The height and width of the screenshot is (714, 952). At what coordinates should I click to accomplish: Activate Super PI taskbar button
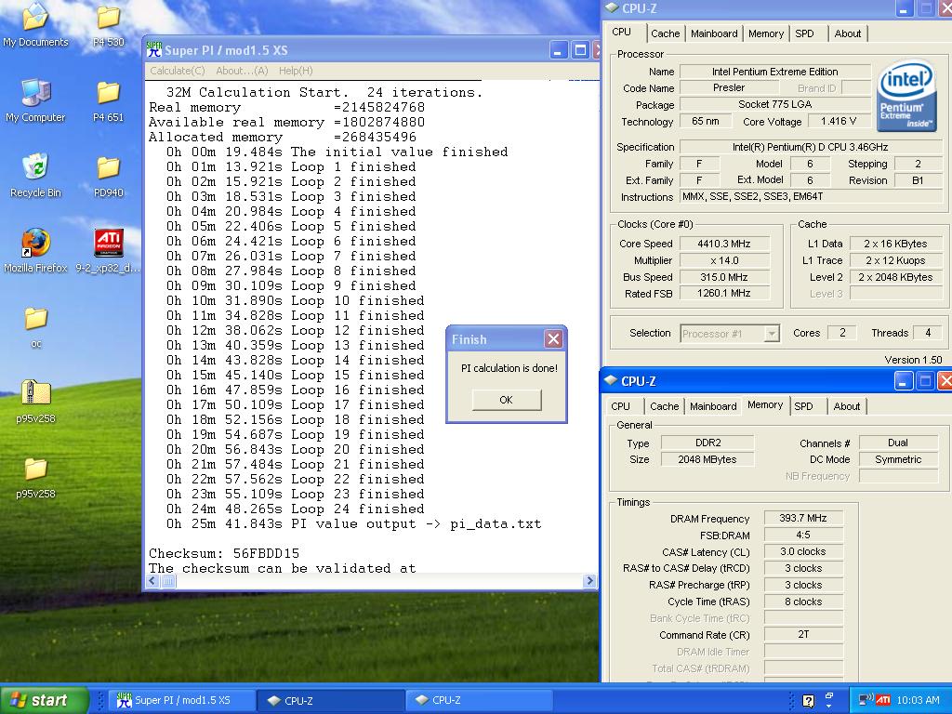(181, 700)
